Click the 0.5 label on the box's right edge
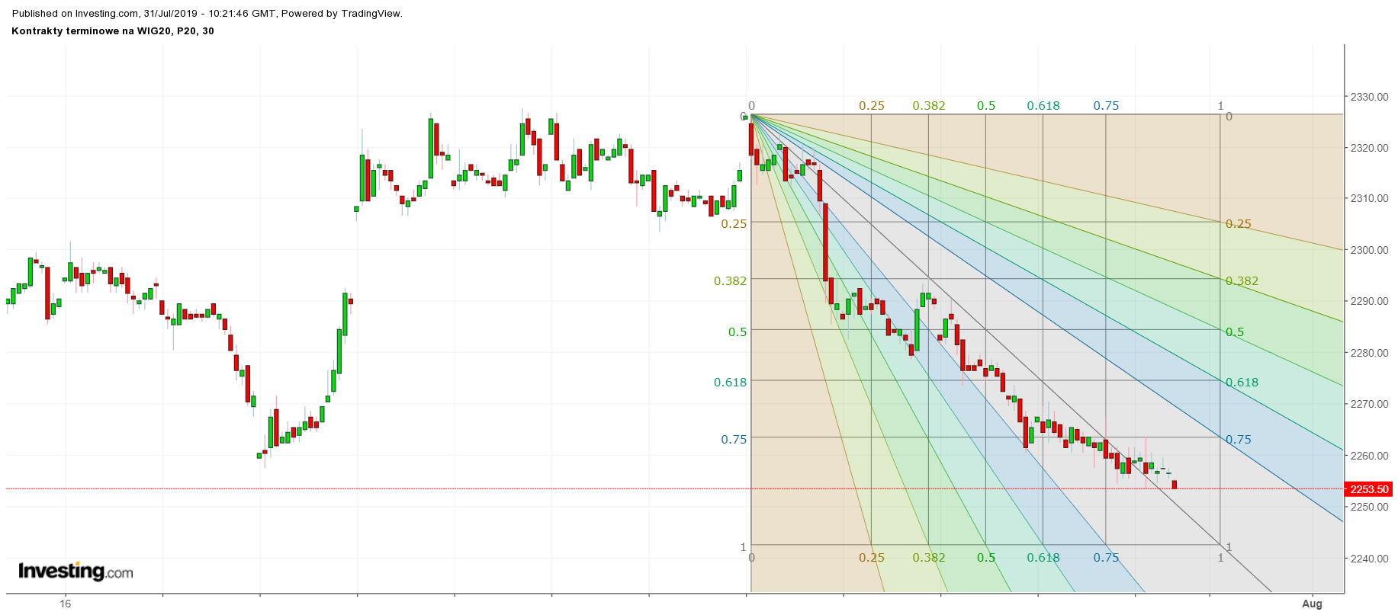The image size is (1398, 615). [x=1235, y=332]
